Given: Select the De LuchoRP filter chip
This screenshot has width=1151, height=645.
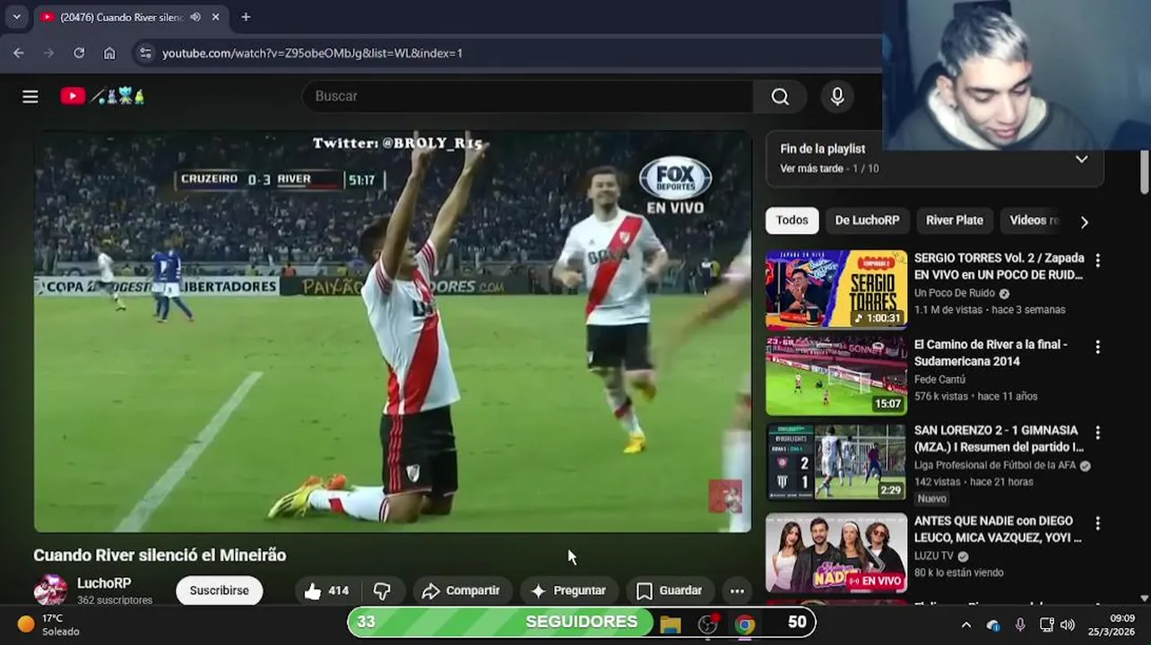Looking at the screenshot, I should pos(867,220).
